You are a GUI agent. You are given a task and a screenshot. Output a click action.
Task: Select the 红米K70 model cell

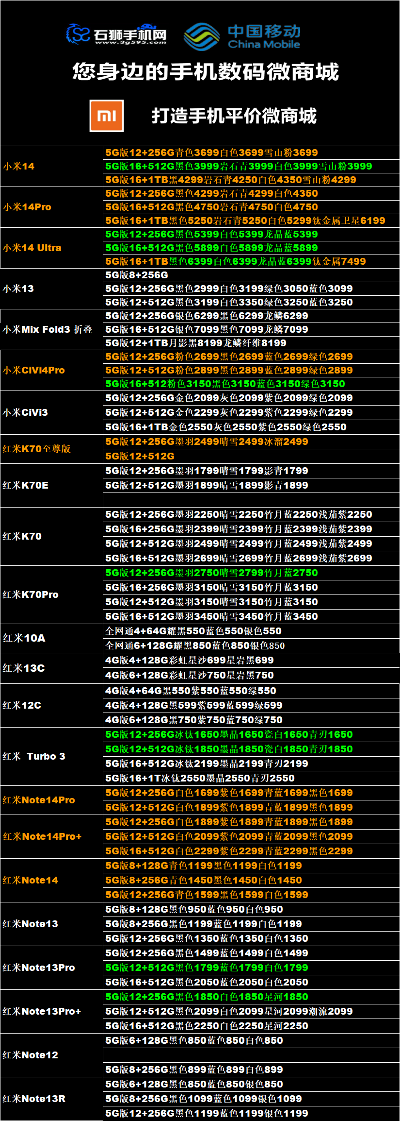[51, 536]
